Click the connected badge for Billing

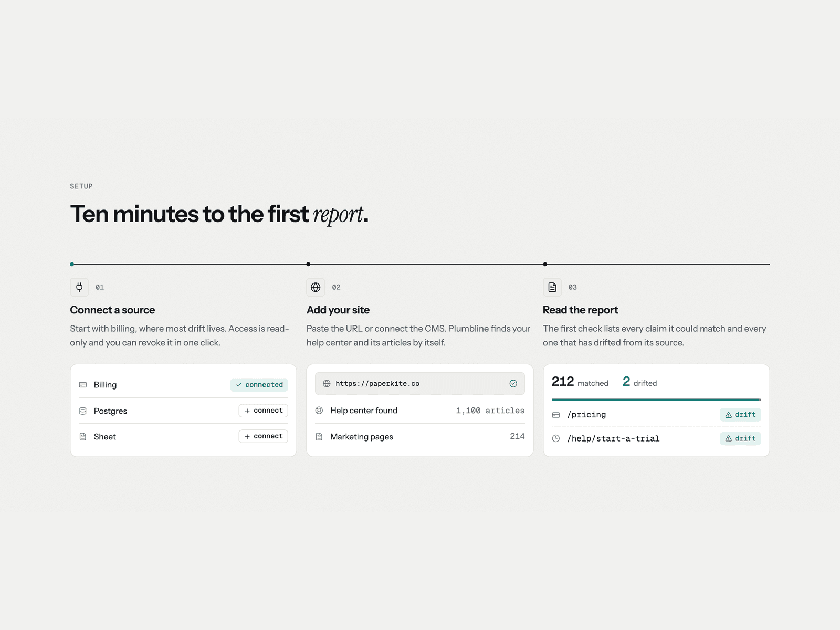tap(259, 385)
